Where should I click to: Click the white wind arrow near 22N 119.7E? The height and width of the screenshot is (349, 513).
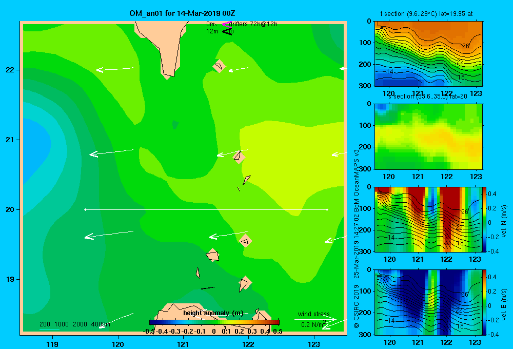pyautogui.click(x=115, y=69)
